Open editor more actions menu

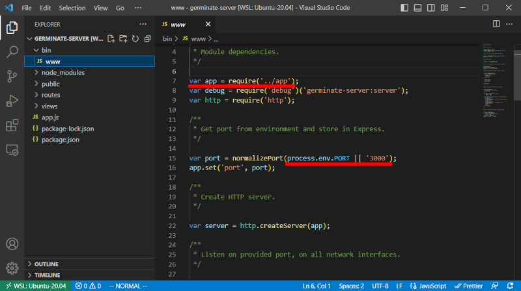click(509, 24)
